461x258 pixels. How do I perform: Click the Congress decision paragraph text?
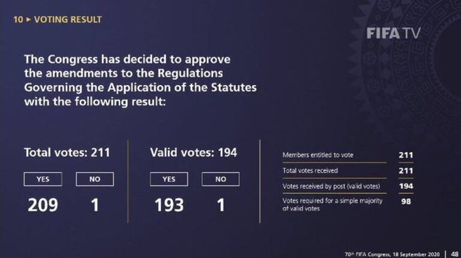pos(140,81)
